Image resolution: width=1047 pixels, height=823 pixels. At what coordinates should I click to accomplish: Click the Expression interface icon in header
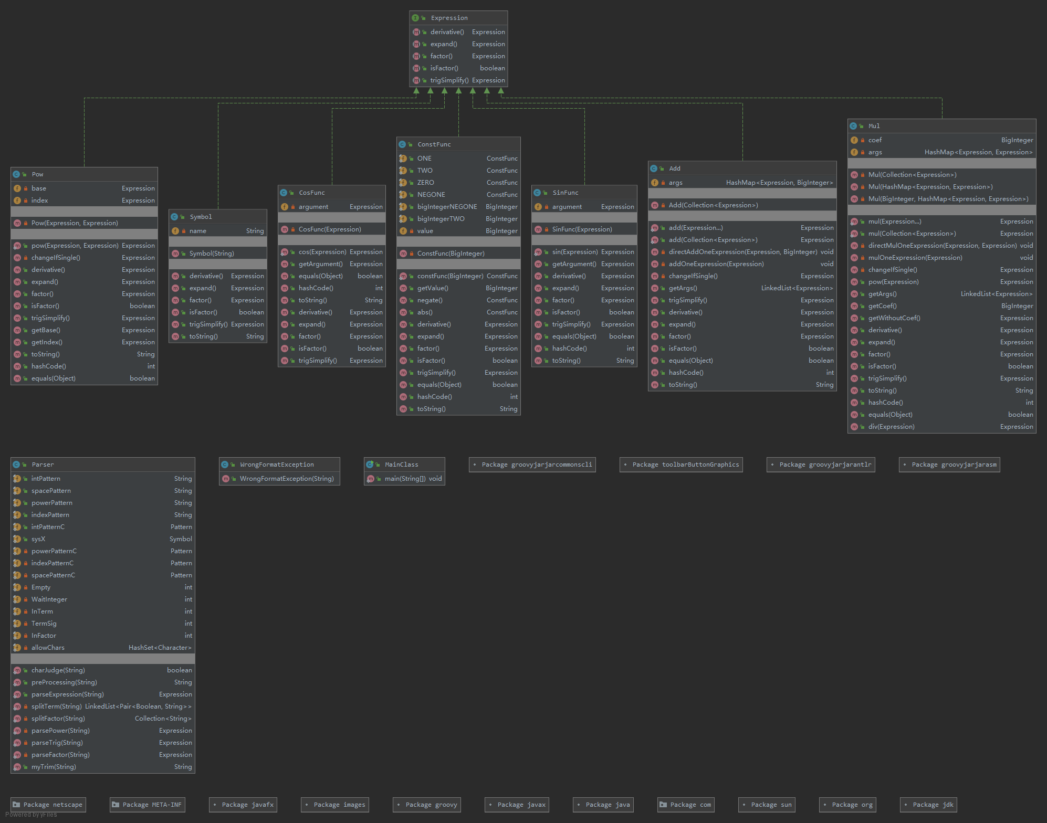[x=415, y=18]
